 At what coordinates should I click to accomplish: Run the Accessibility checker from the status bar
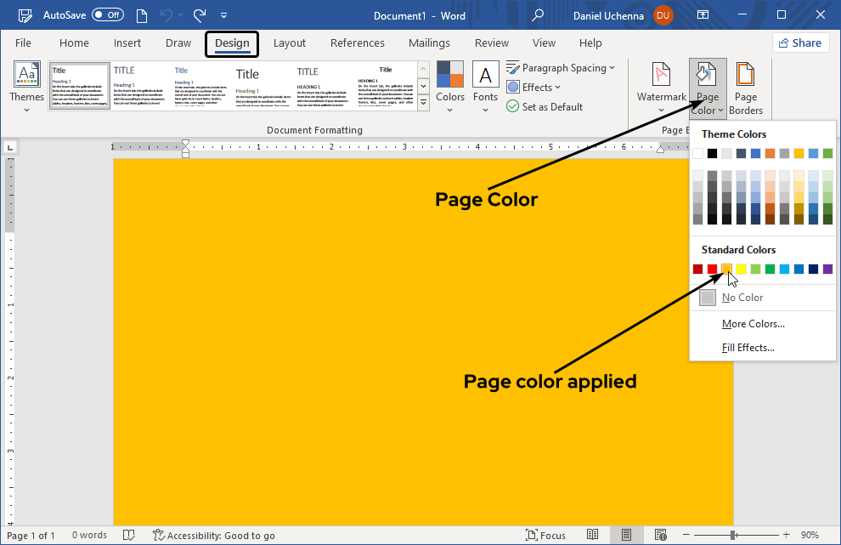point(214,535)
